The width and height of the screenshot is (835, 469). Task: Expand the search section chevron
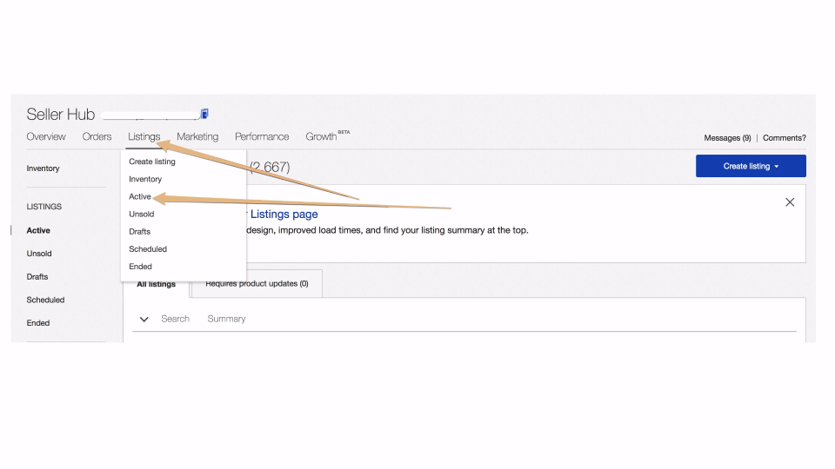click(144, 319)
